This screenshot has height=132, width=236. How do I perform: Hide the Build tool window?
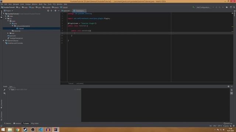(232, 87)
